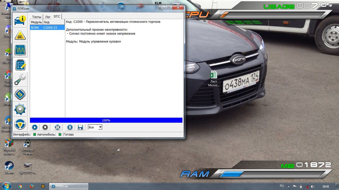
Task: Switch to the Лог tab
Action: [48, 17]
